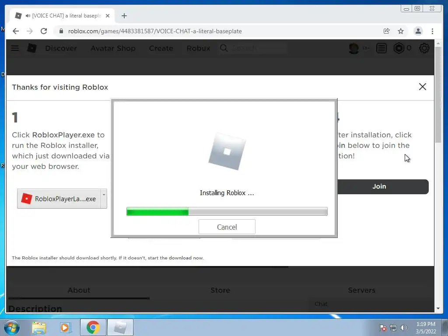
Task: Open Create in Roblox navigation
Action: click(x=161, y=48)
